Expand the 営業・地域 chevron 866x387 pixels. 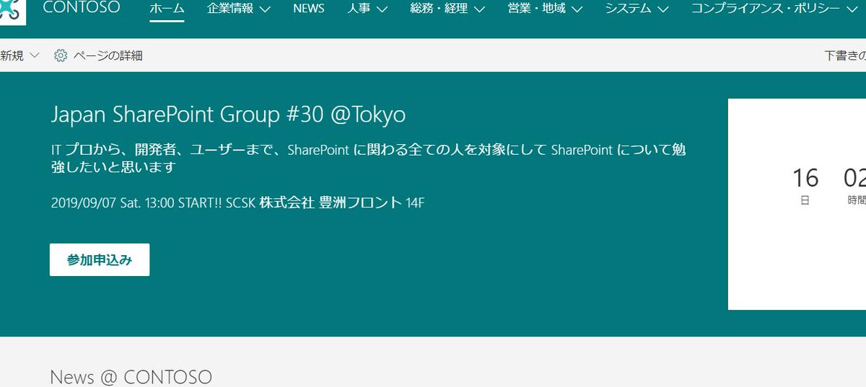pos(577,10)
